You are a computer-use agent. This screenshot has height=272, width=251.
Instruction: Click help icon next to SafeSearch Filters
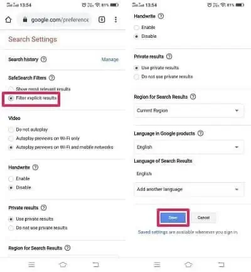point(52,78)
